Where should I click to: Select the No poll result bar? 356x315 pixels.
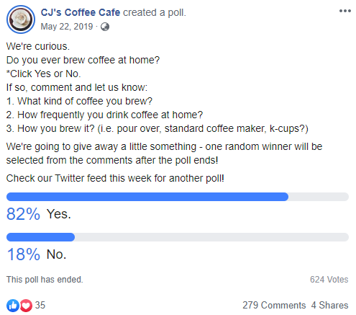(x=178, y=237)
